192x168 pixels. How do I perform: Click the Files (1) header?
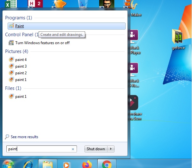[x=13, y=88]
